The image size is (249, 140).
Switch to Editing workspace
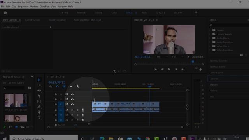coord(98,12)
